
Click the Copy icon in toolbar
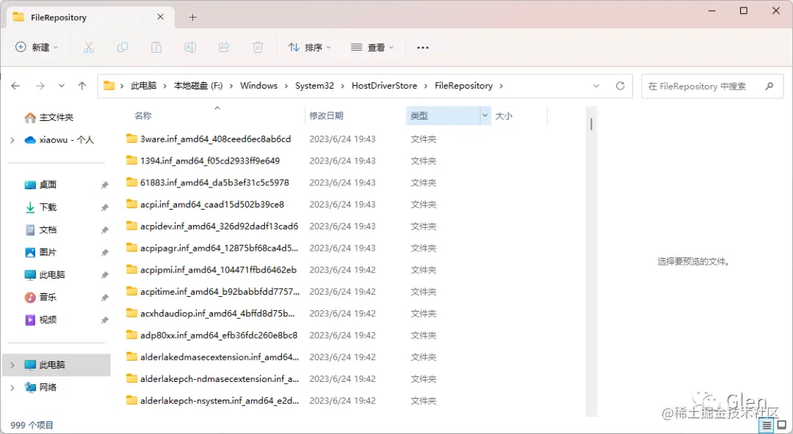point(123,47)
